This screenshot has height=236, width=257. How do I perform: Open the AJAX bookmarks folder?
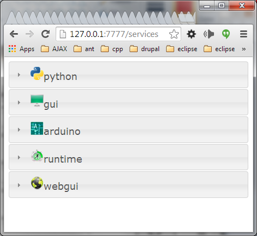(x=54, y=49)
